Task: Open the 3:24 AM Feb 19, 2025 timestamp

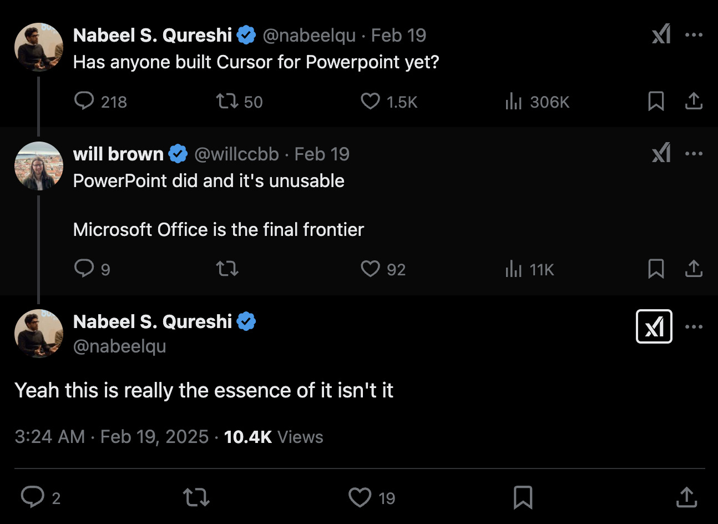Action: click(112, 437)
